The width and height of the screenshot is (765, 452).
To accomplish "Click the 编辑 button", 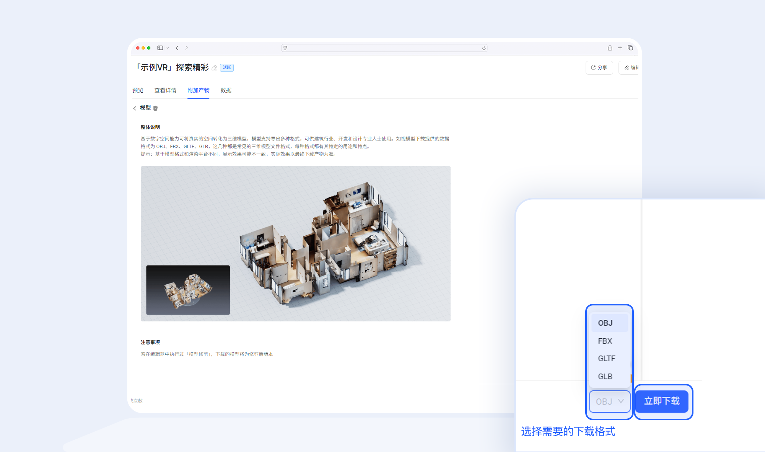I will tap(629, 68).
